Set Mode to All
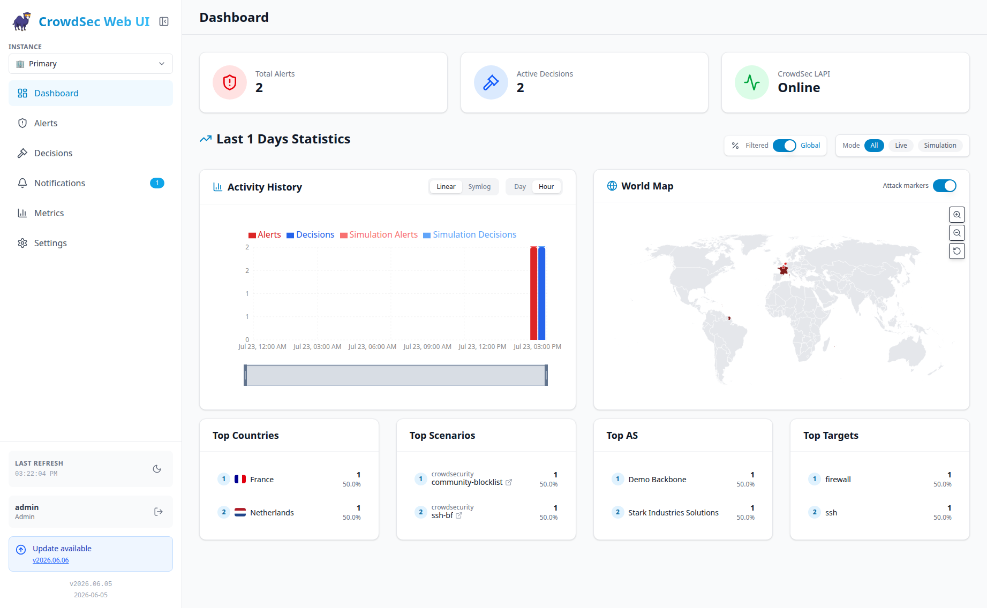This screenshot has width=987, height=608. pyautogui.click(x=874, y=146)
